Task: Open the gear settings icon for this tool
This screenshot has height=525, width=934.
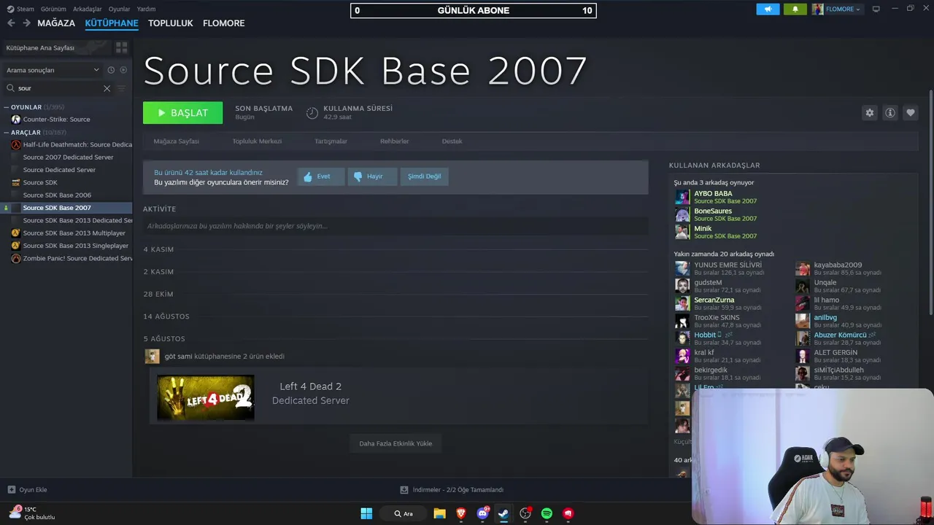Action: (x=869, y=113)
